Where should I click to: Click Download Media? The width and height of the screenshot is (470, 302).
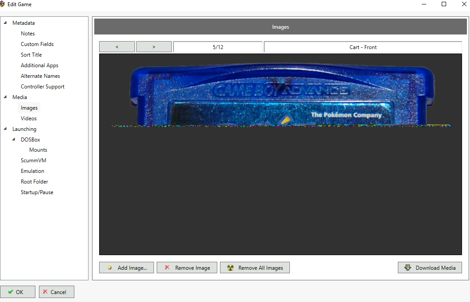(430, 268)
